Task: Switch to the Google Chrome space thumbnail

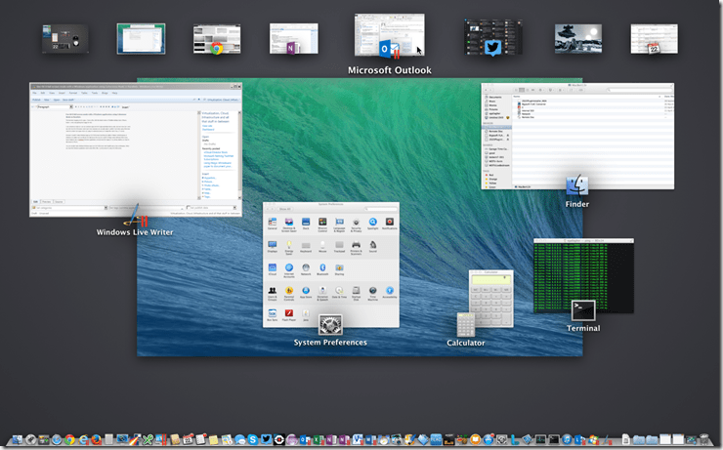Action: tap(217, 39)
